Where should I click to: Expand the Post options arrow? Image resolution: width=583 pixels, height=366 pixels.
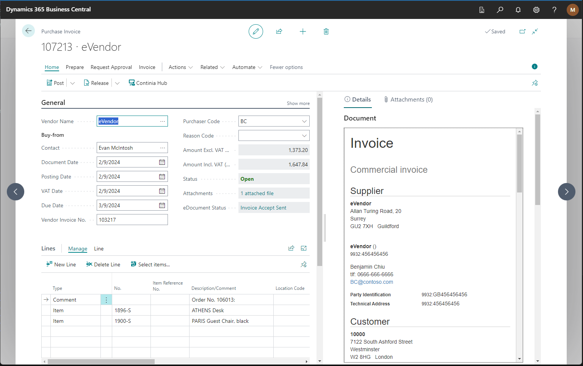(72, 83)
